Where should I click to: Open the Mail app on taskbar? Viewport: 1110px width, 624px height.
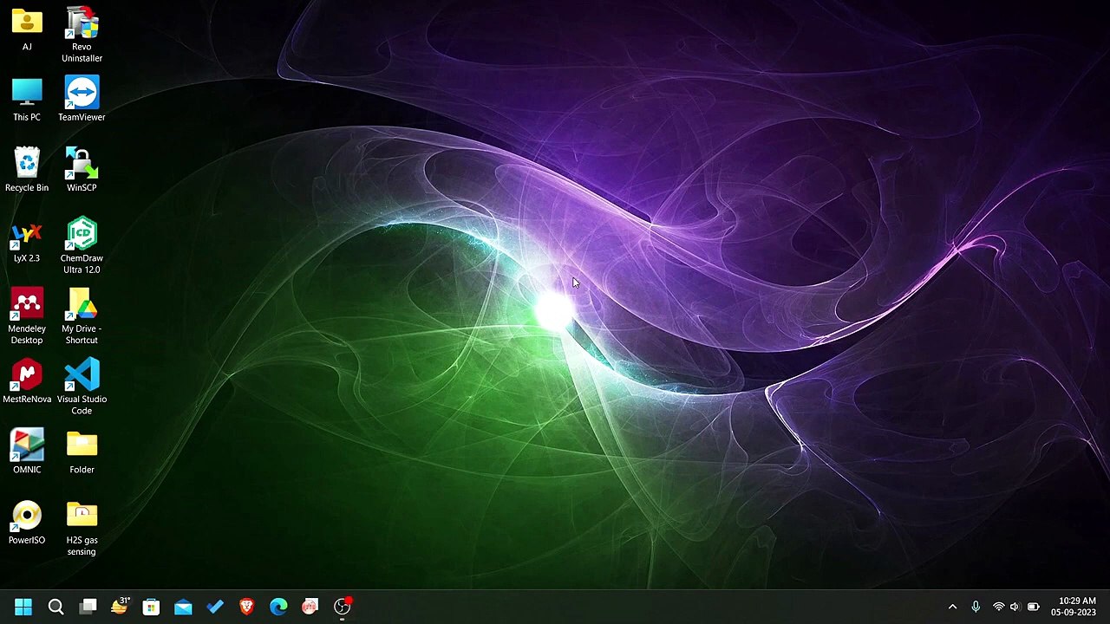point(183,607)
